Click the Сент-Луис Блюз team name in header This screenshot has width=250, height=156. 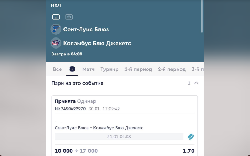click(86, 29)
